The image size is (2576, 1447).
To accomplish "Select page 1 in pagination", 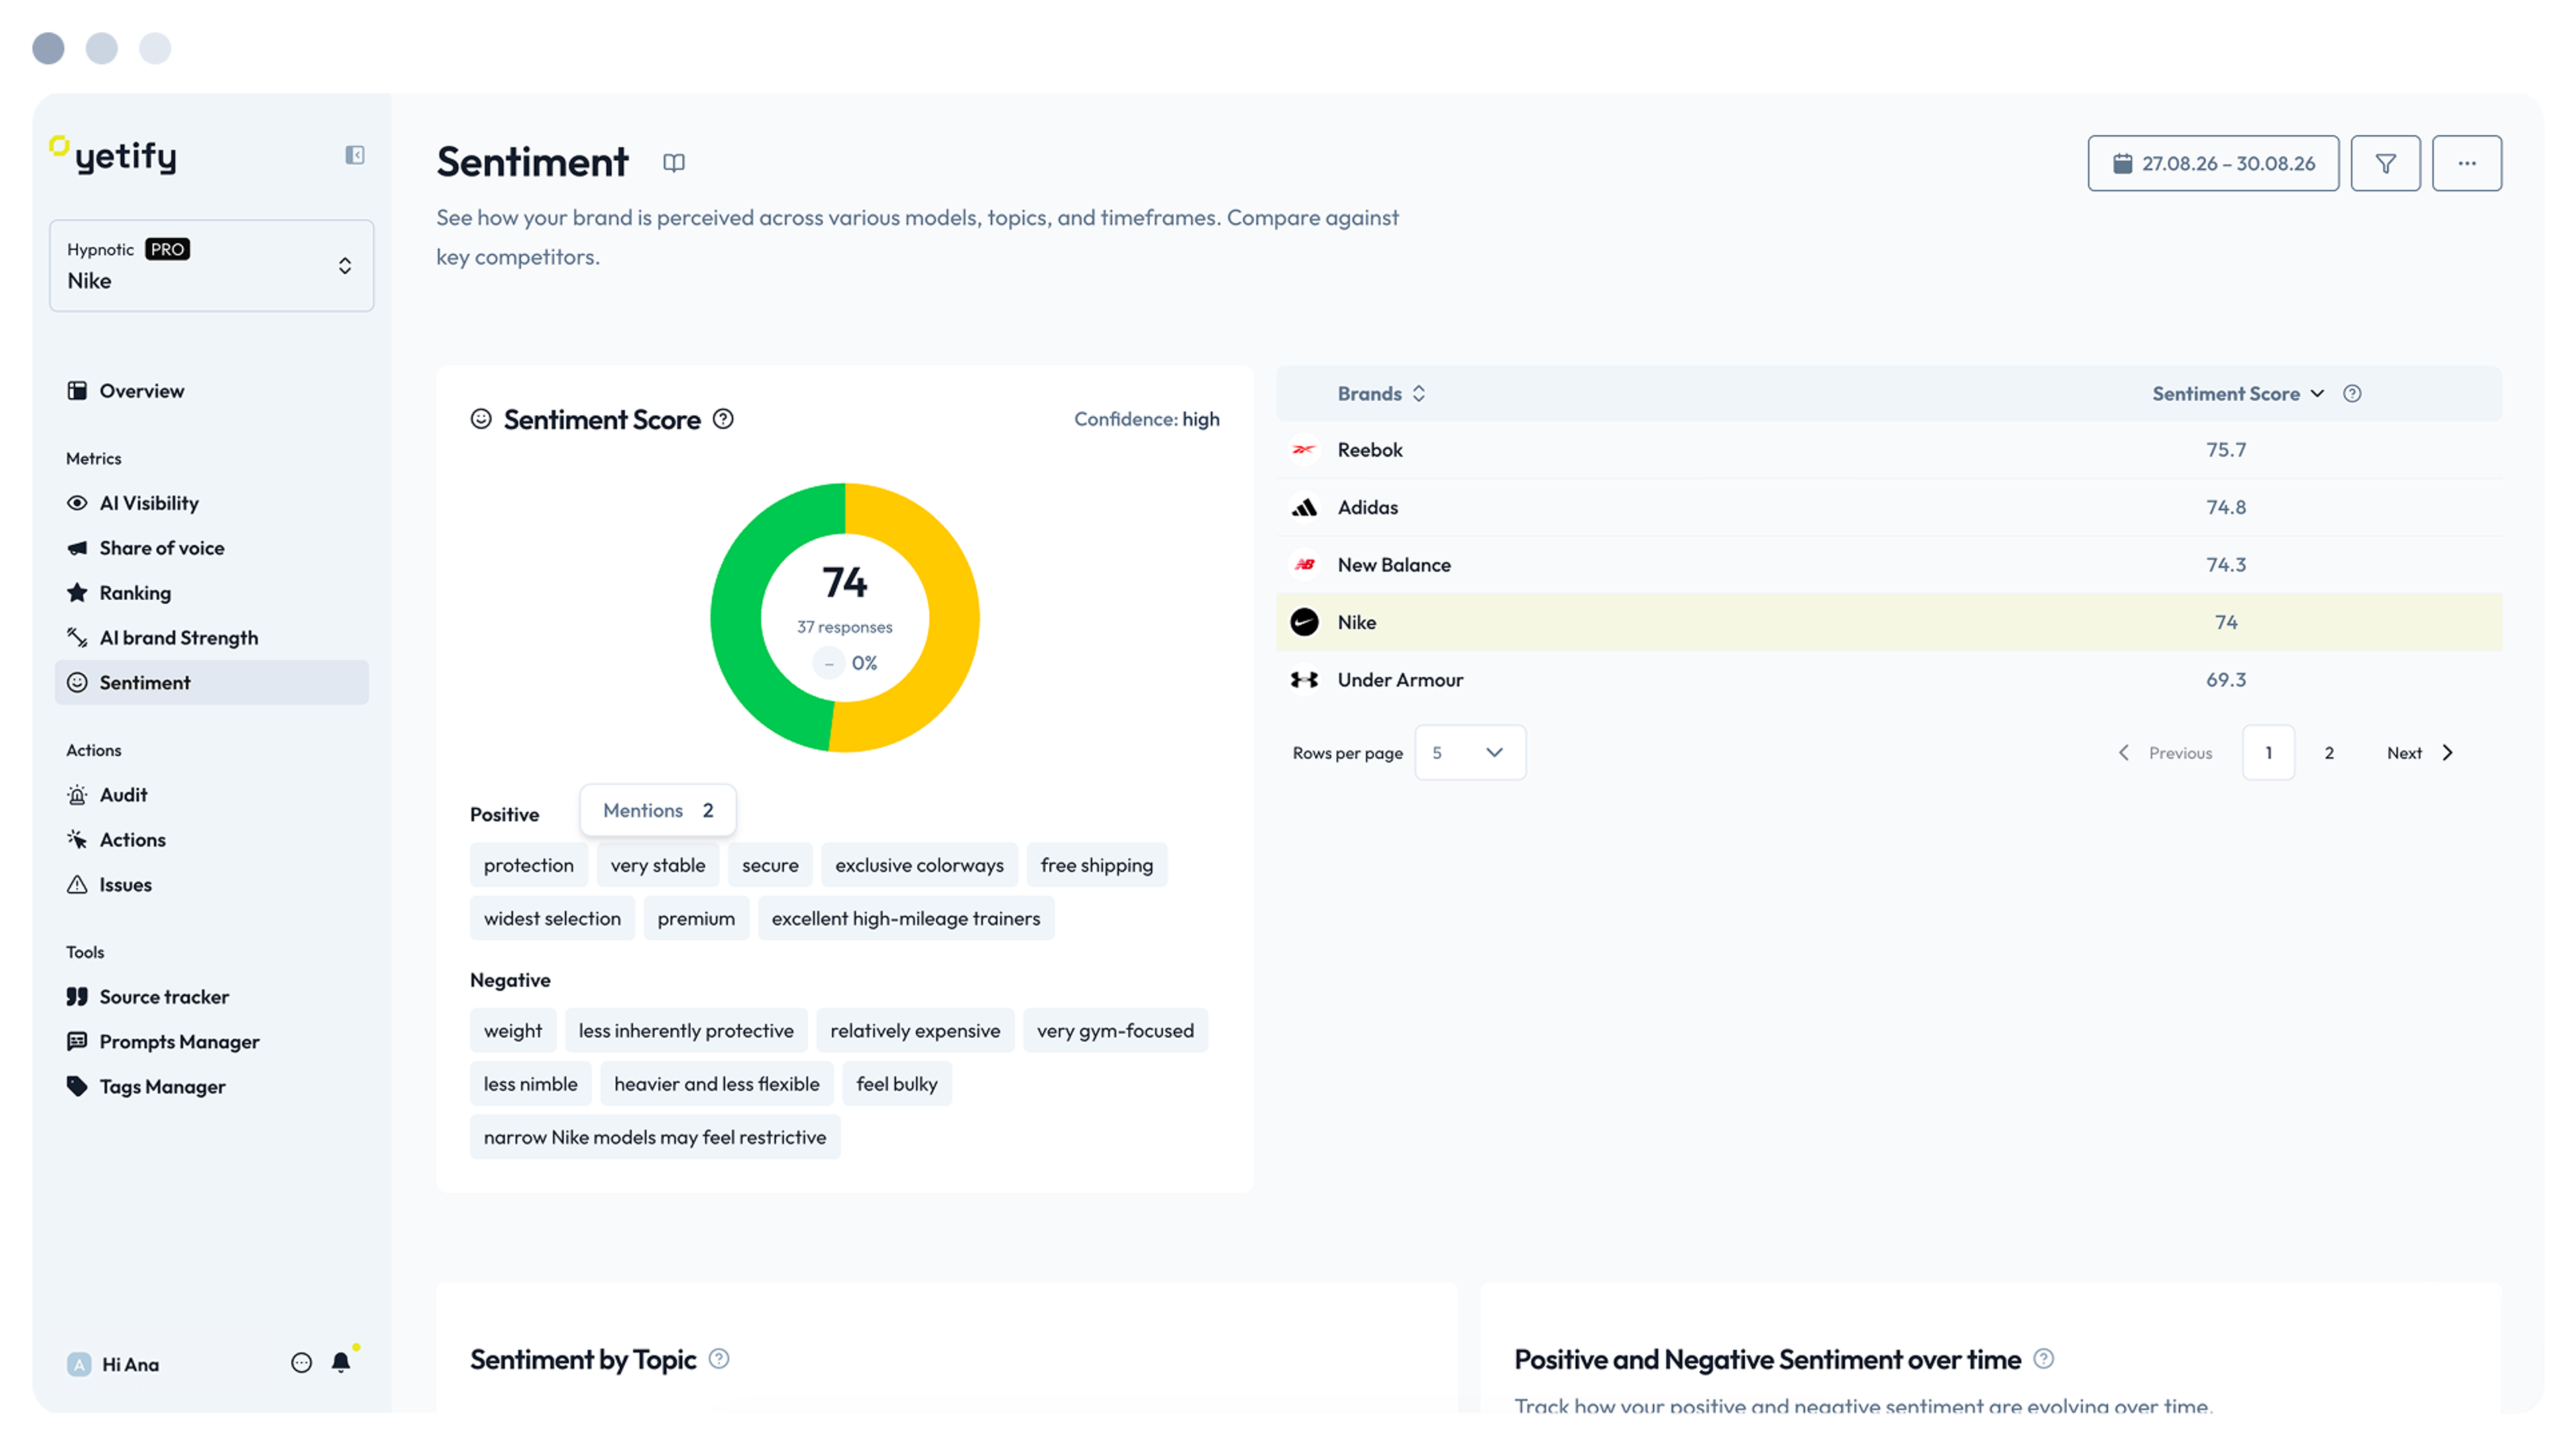I will pos(2268,753).
